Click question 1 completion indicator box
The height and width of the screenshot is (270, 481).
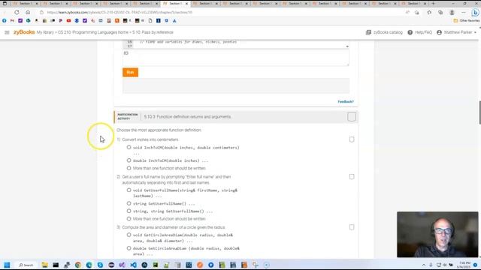(x=352, y=139)
